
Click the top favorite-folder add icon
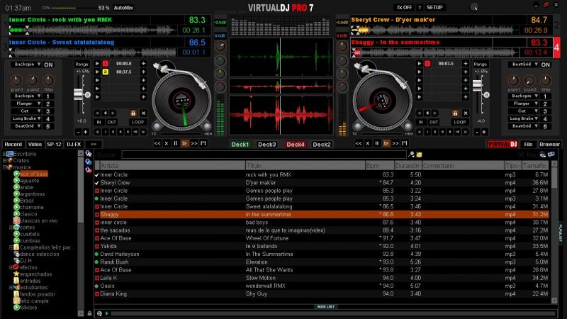[x=89, y=154]
